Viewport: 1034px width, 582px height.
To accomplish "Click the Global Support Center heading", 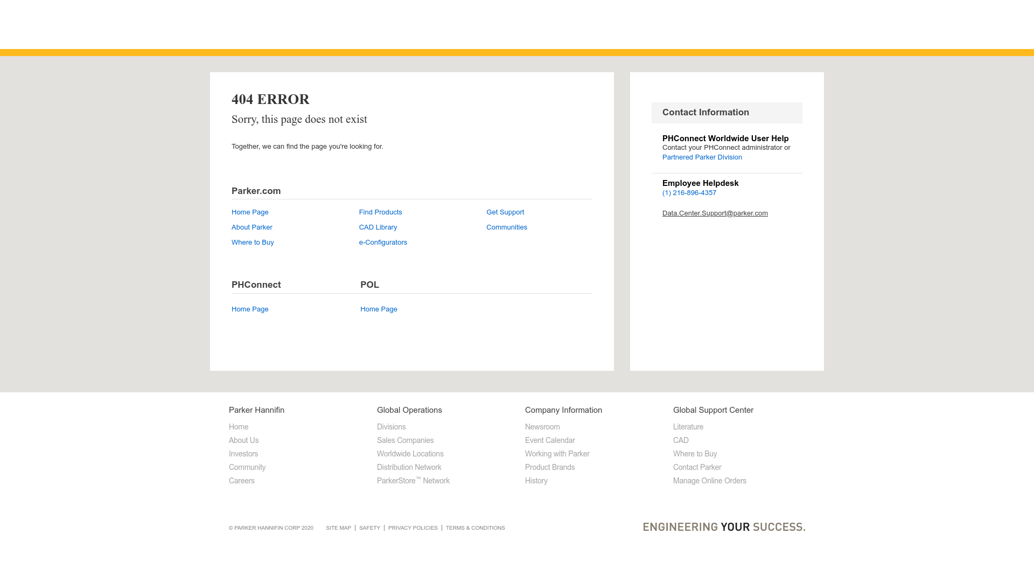I will [714, 410].
